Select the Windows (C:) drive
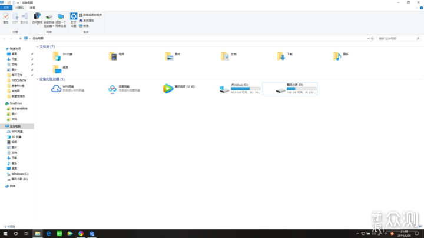Image resolution: width=424 pixels, height=238 pixels. pos(225,89)
